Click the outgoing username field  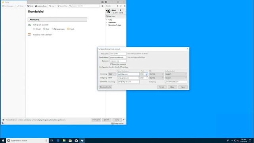pyautogui.click(x=176, y=82)
